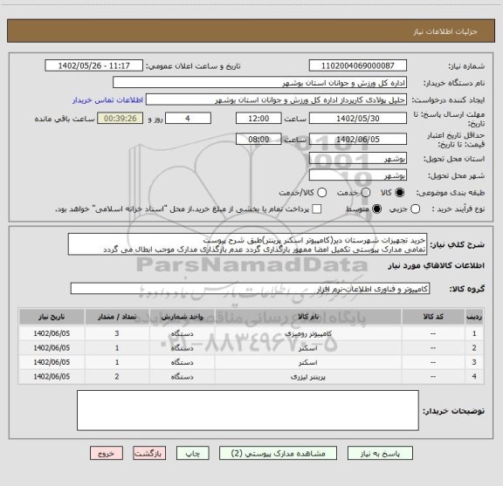The image size is (503, 486).
Task: Click quantity 2 for پرینتر لیزری
Action: point(117,377)
